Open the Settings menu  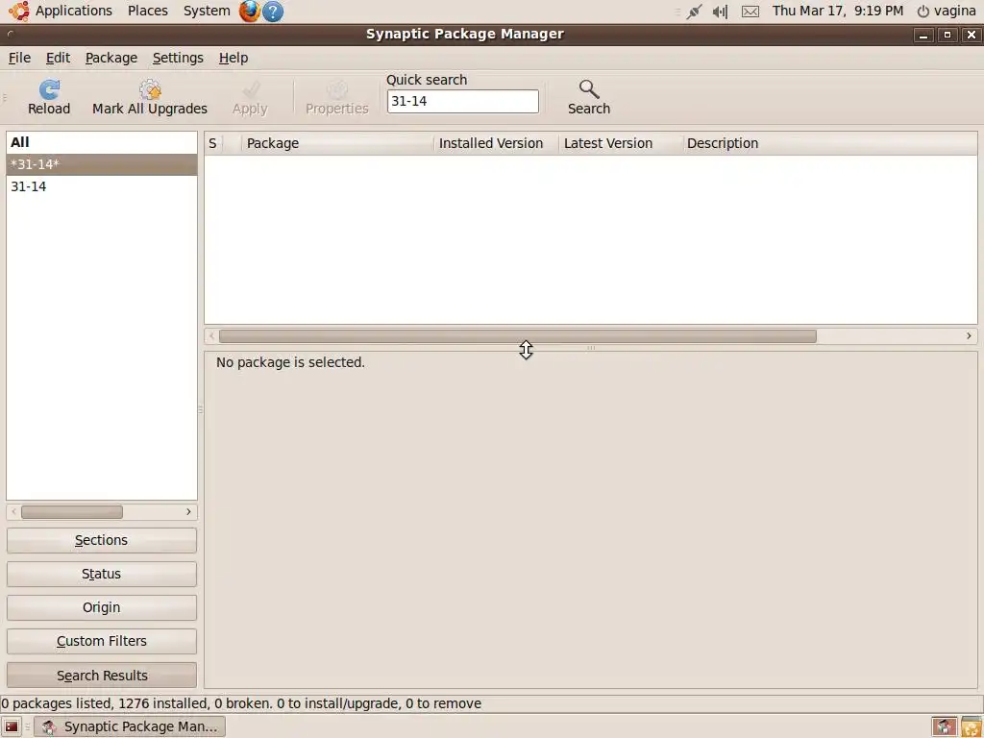coord(178,58)
